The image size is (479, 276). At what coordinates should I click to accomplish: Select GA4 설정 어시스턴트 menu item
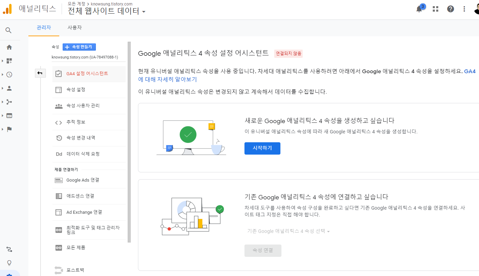(x=89, y=74)
